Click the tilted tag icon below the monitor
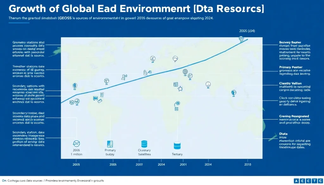 pos(100,101)
